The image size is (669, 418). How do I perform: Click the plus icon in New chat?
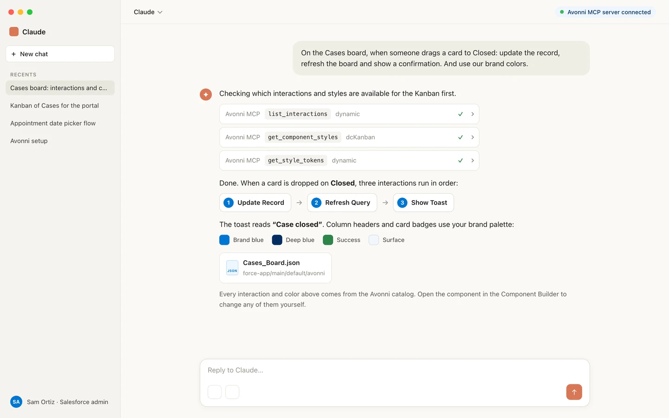13,54
